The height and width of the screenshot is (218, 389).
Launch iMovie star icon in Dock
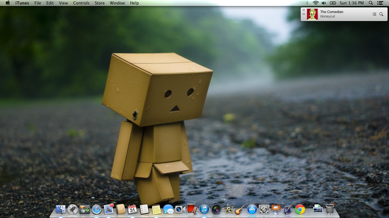[x=228, y=209]
